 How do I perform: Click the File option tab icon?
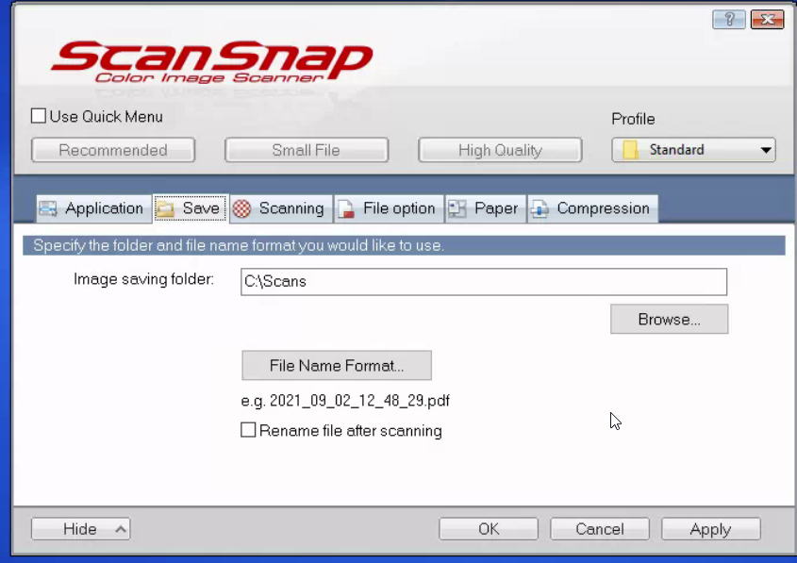coord(346,208)
